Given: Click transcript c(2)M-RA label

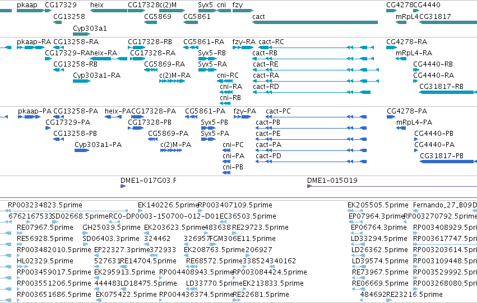Looking at the screenshot, I should tap(175, 75).
